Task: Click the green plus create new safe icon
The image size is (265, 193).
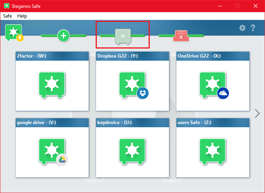Action: click(64, 36)
